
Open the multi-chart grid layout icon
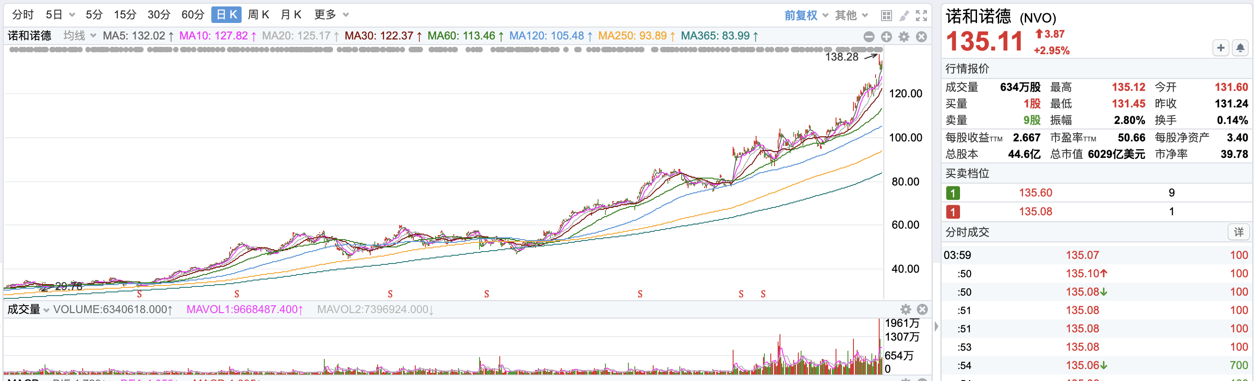pyautogui.click(x=887, y=16)
